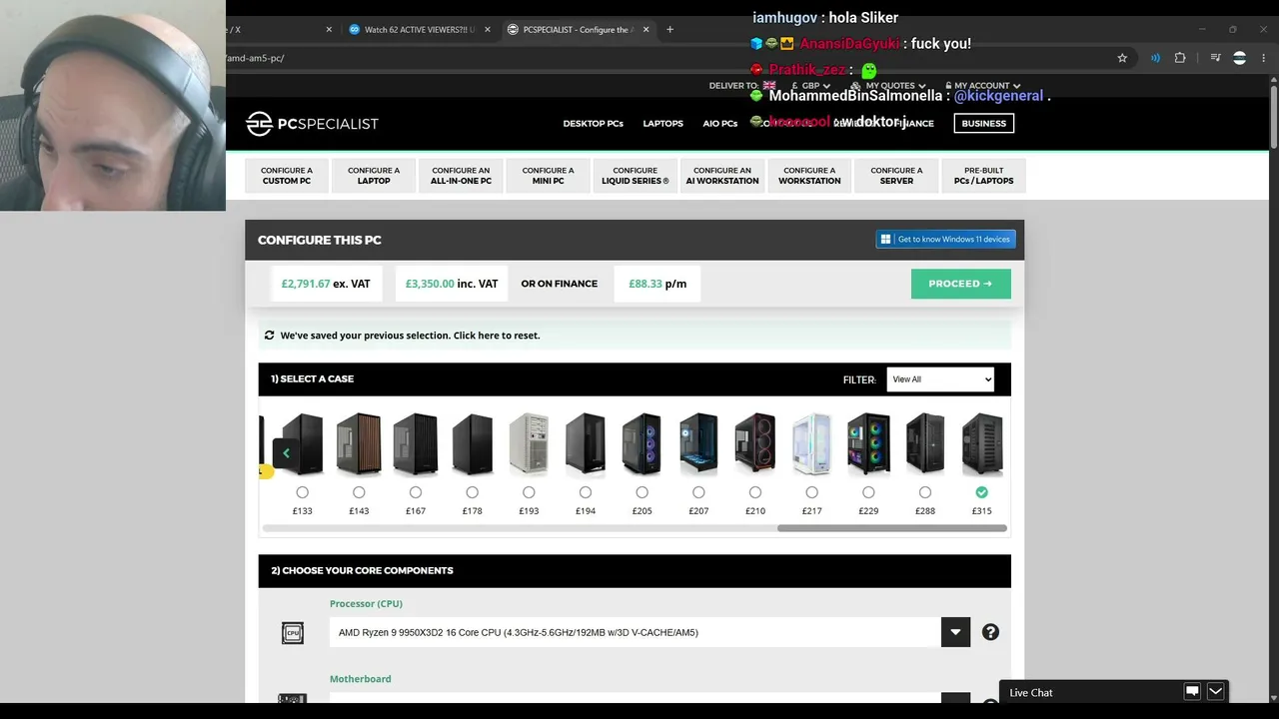1279x719 pixels.
Task: Click the browser address bar
Action: click(x=659, y=58)
